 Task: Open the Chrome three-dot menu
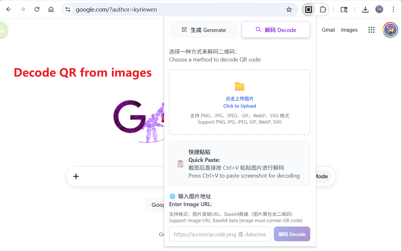tap(393, 9)
